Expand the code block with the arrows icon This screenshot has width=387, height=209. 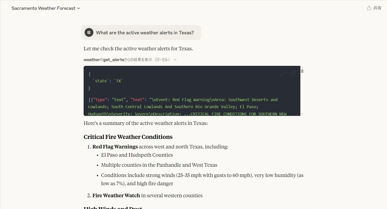coord(283,74)
